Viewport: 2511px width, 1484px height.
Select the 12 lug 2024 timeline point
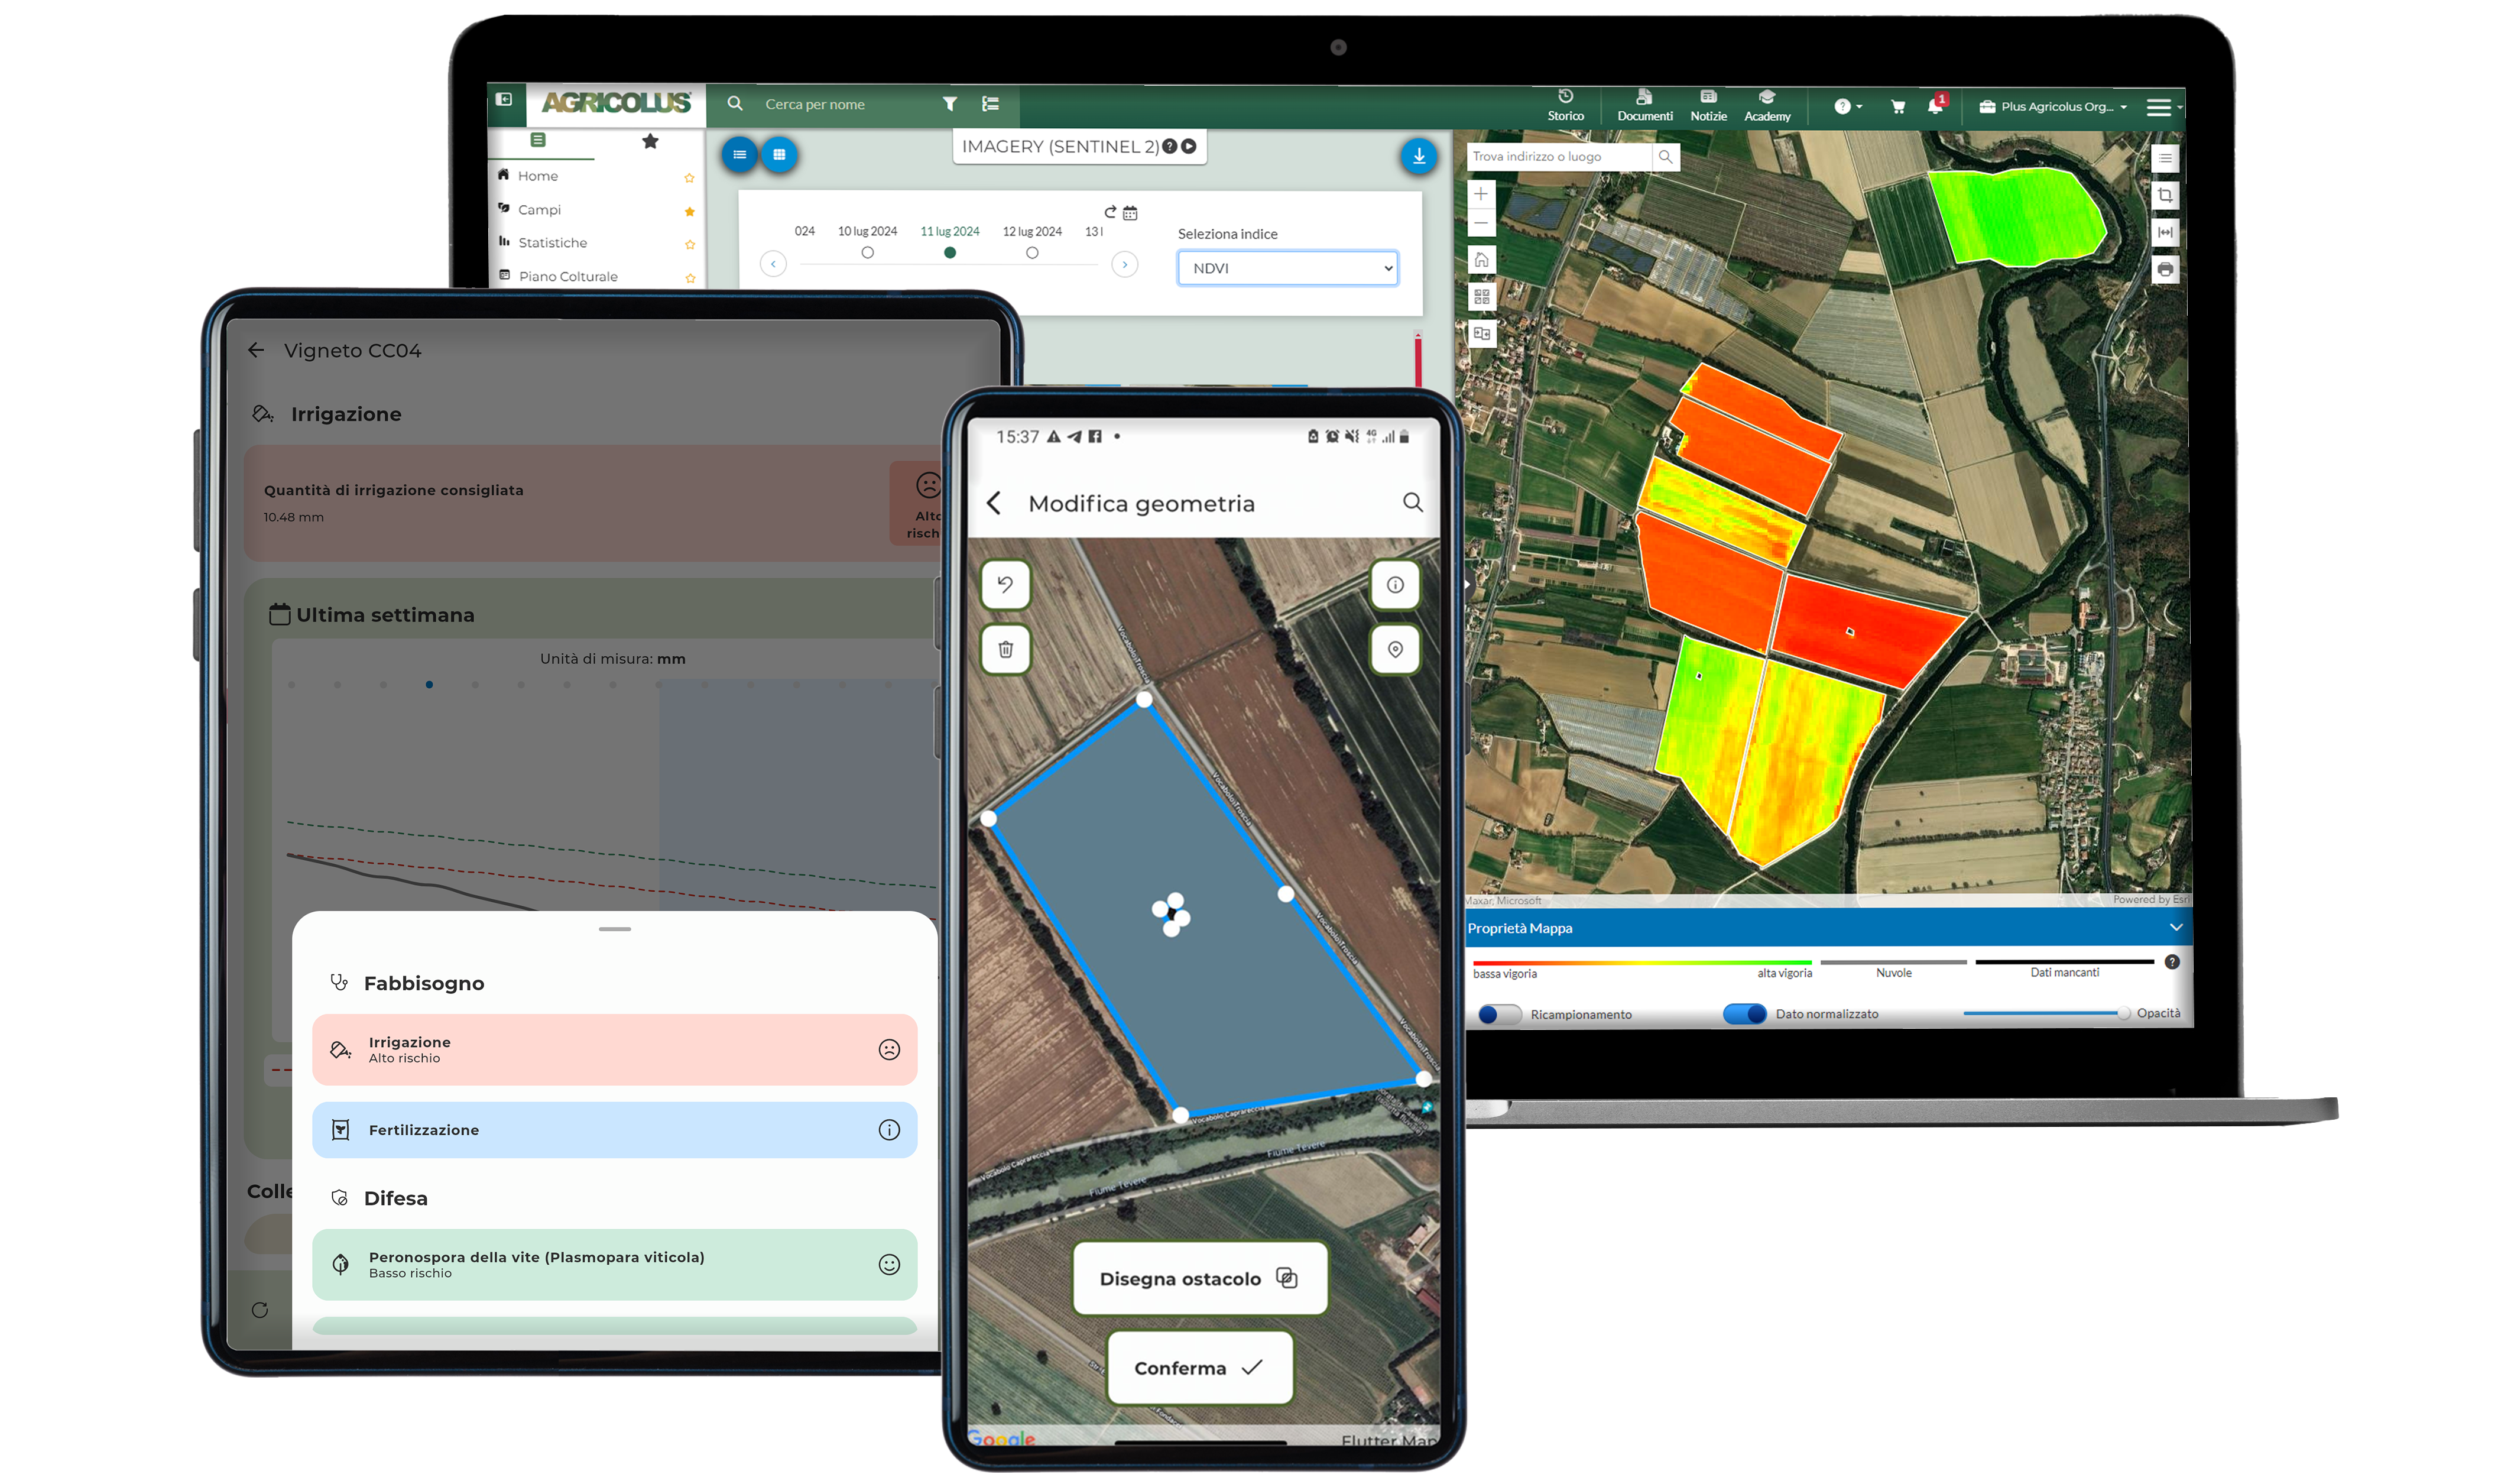pos(1033,253)
